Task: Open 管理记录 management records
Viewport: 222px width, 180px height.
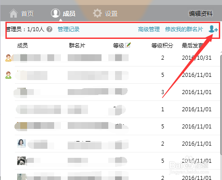Action: point(69,29)
